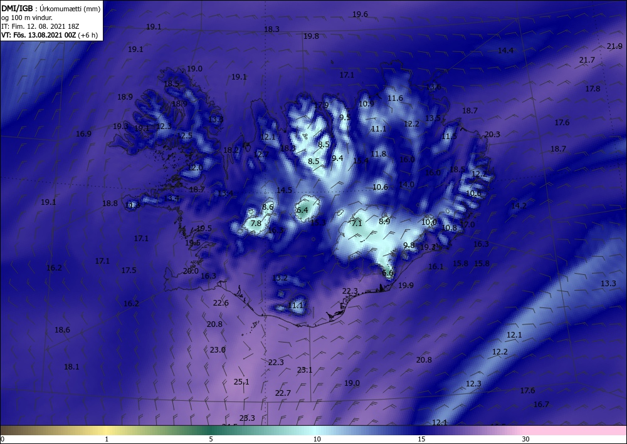Select the 23.3 value label

[x=247, y=418]
